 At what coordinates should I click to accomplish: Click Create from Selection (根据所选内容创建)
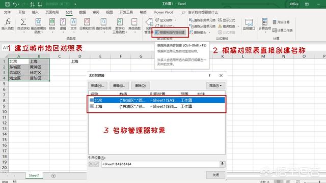(x=170, y=33)
